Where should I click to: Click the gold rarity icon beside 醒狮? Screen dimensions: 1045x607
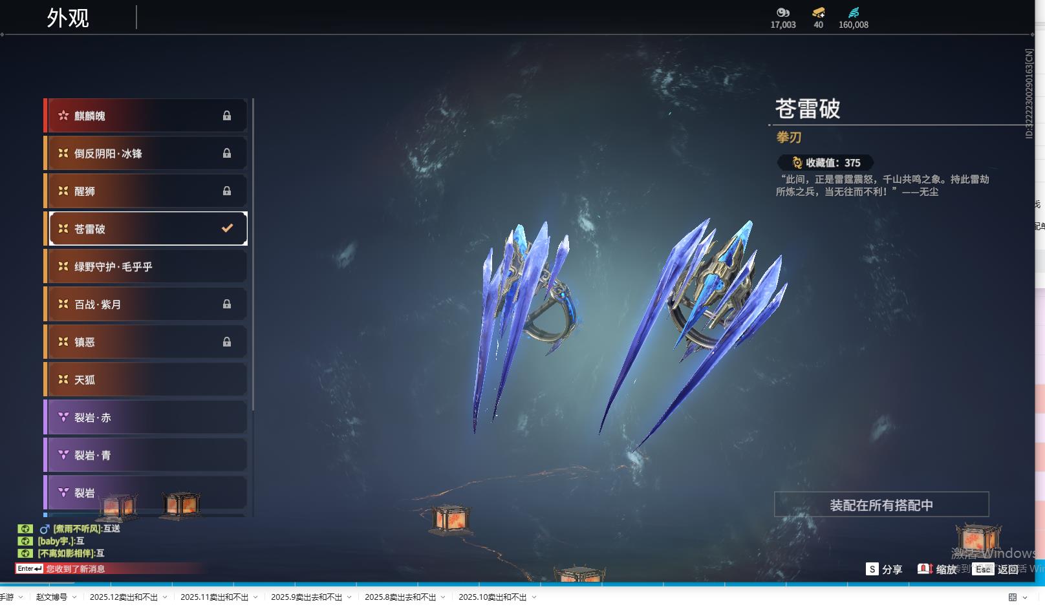point(63,191)
